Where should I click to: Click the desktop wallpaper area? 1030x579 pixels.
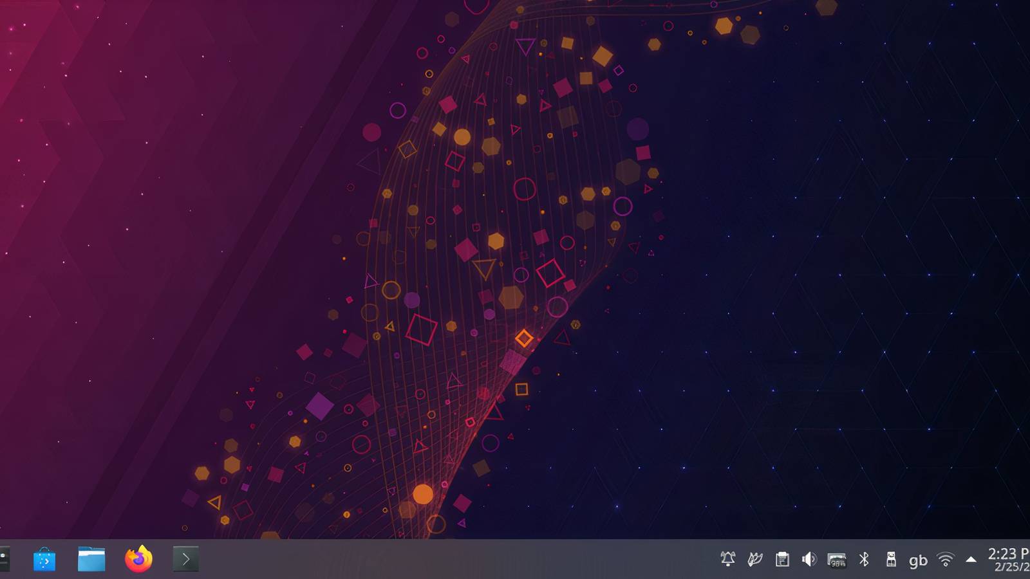tap(515, 257)
